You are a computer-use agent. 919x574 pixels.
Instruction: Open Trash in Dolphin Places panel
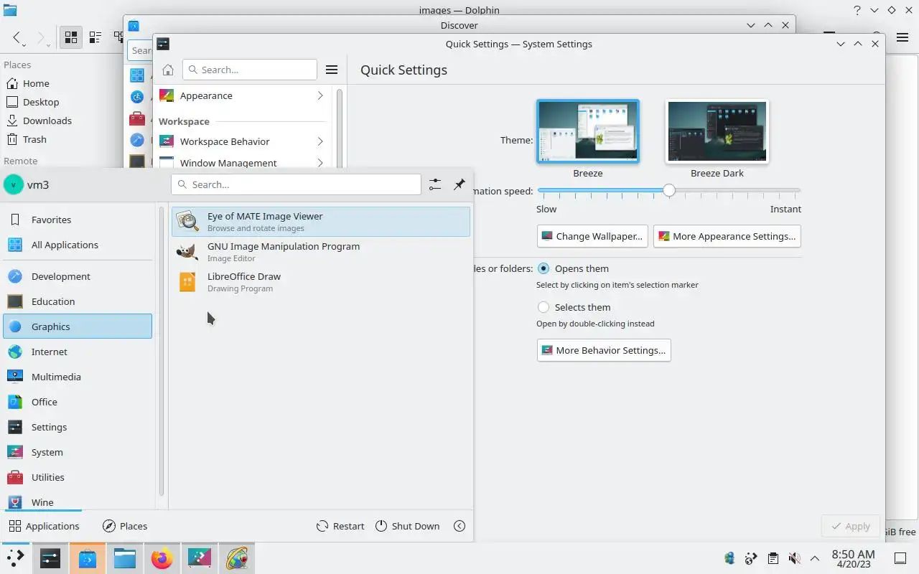(27, 139)
